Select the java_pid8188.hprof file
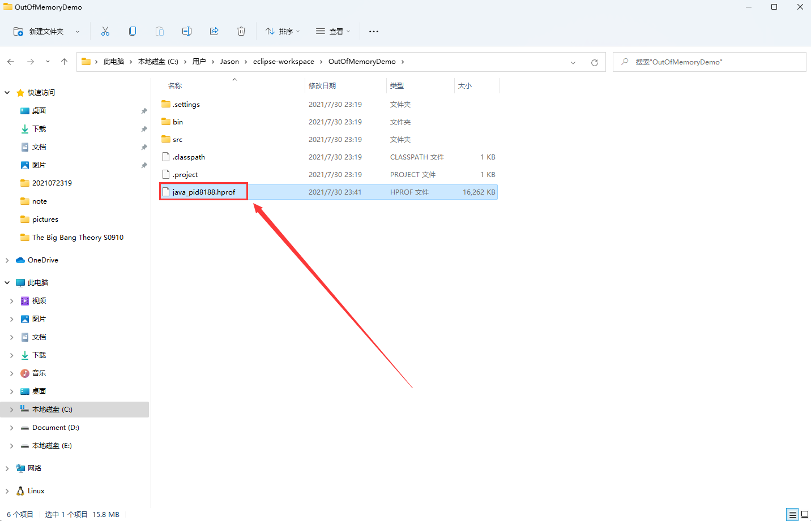 click(x=204, y=192)
